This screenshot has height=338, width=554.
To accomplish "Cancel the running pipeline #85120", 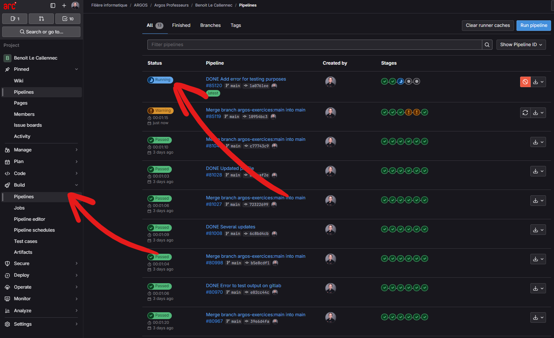I will 525,82.
